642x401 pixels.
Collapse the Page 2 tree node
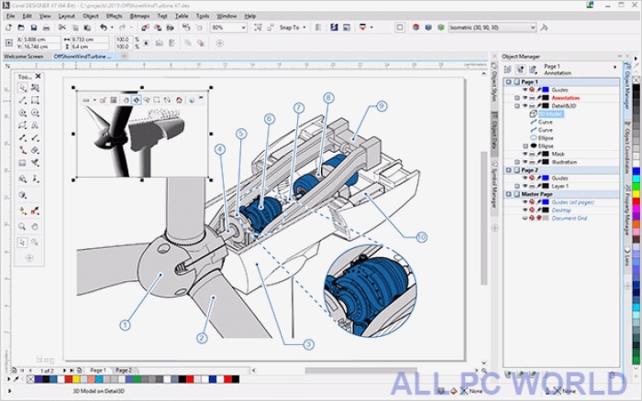(508, 170)
